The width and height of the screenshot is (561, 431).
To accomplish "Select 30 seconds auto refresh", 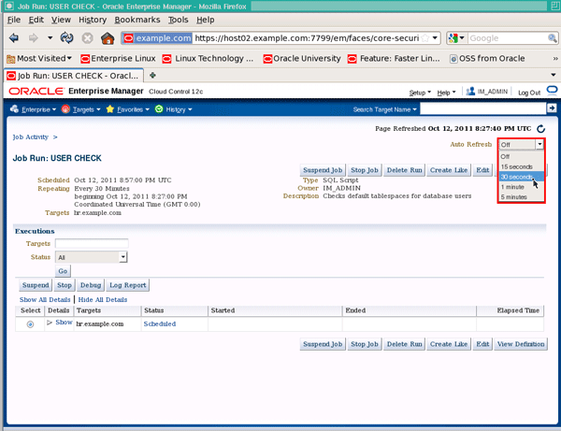I will point(522,177).
